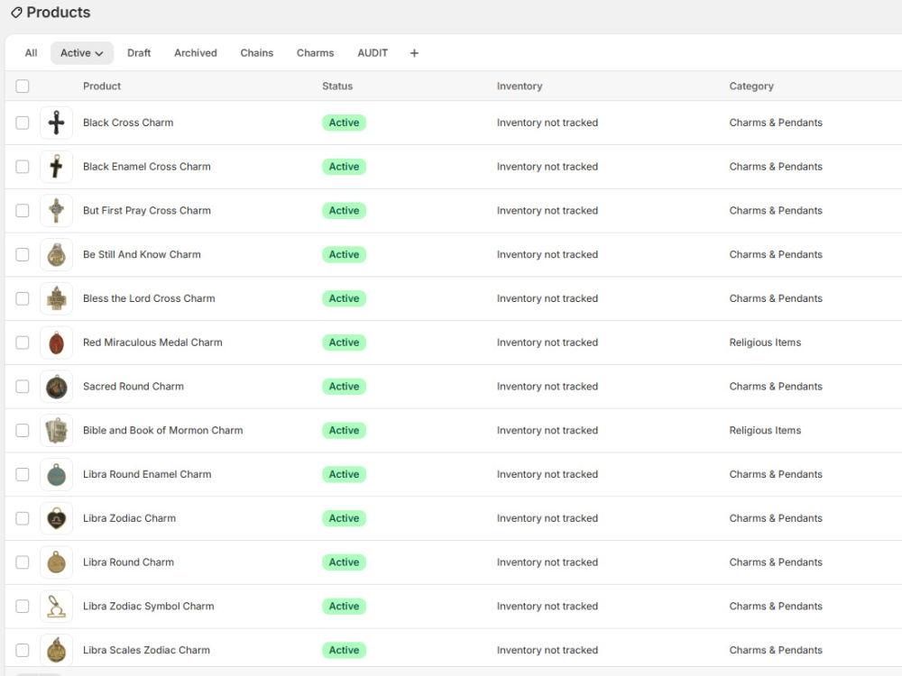Image resolution: width=902 pixels, height=676 pixels.
Task: Click Charms & Pendants for Be Still And Know
Action: [x=776, y=255]
